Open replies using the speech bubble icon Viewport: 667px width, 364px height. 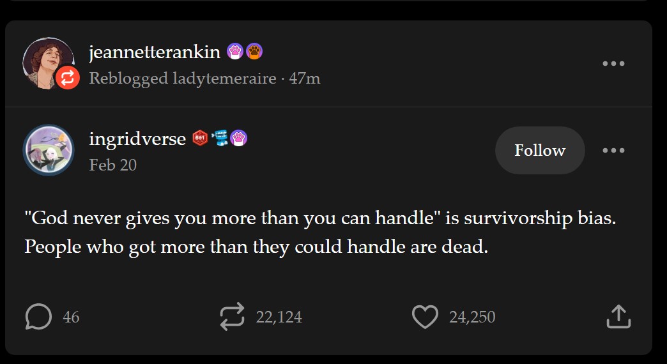pos(38,317)
